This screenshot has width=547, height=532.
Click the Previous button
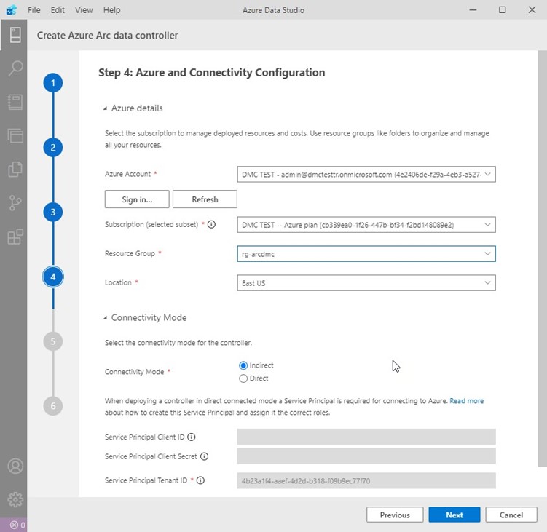(x=395, y=515)
